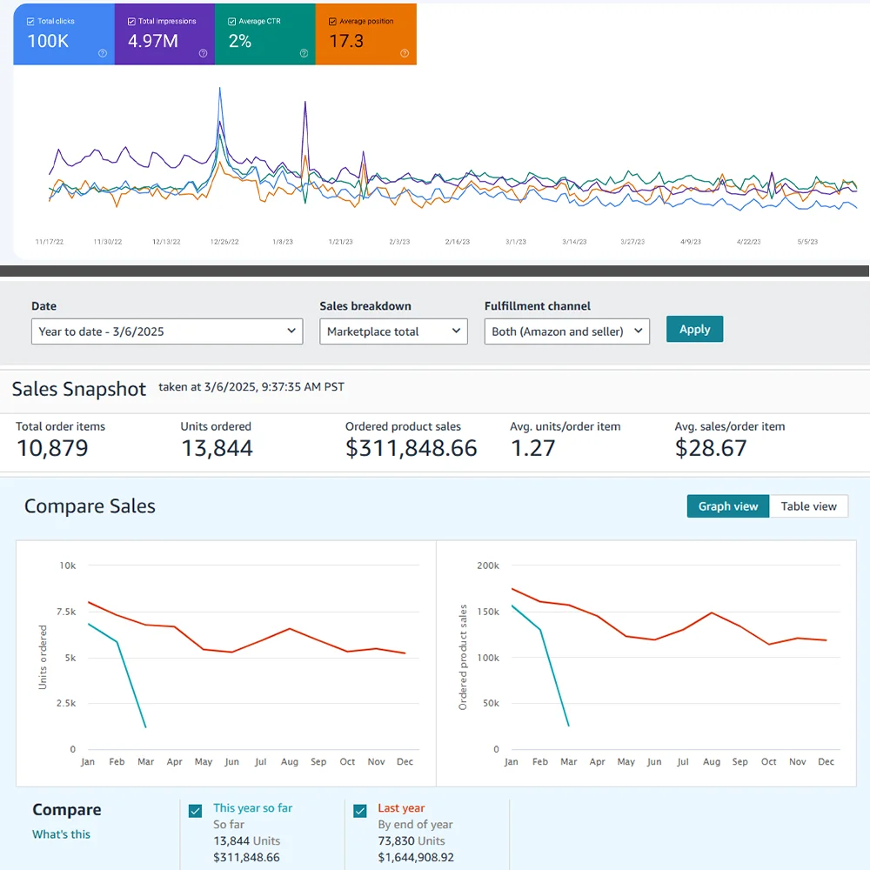This screenshot has width=870, height=870.
Task: Click the help icon on Total impressions card
Action: coord(203,53)
